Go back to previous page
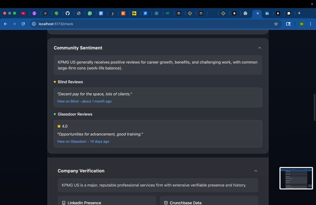Viewport: 316px width, 205px height. [x=5, y=24]
